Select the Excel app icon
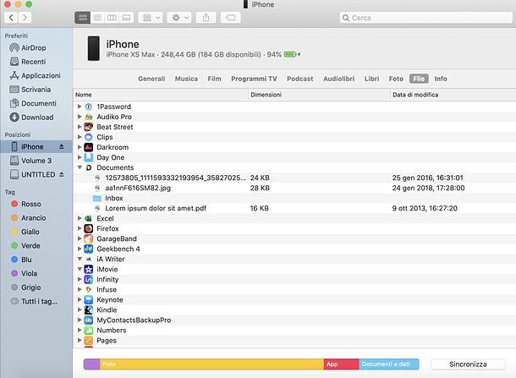The image size is (516, 378). tap(89, 218)
